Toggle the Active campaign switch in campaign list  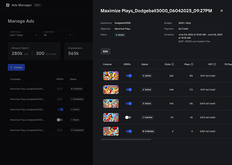(x=60, y=109)
